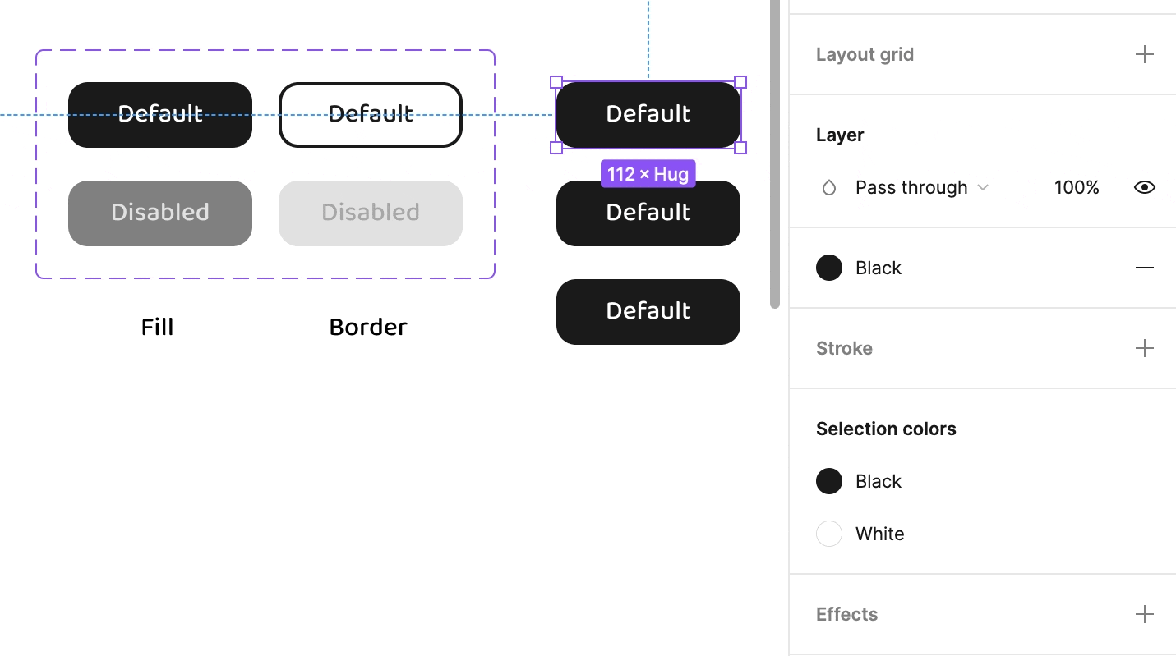The image size is (1176, 656).
Task: Add a layout grid with plus icon
Action: pyautogui.click(x=1144, y=55)
